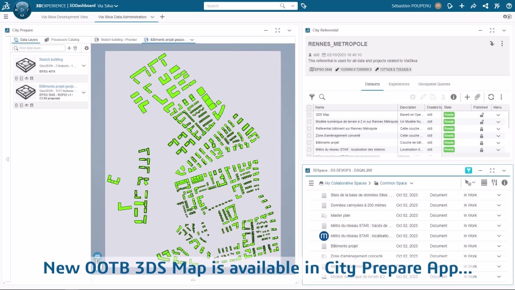Click the RENNES_METROPOLE pin icon

coord(492,44)
